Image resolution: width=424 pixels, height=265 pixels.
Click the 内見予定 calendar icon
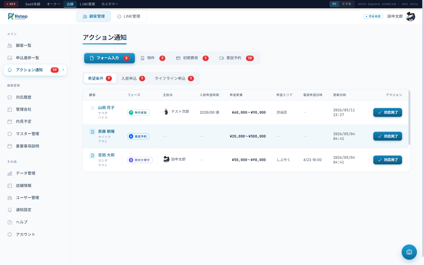pos(10,122)
